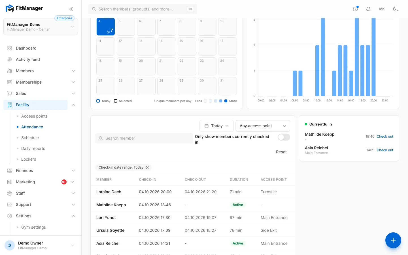The image size is (408, 255).
Task: Remove the Check-in date range filter chip
Action: 147,167
